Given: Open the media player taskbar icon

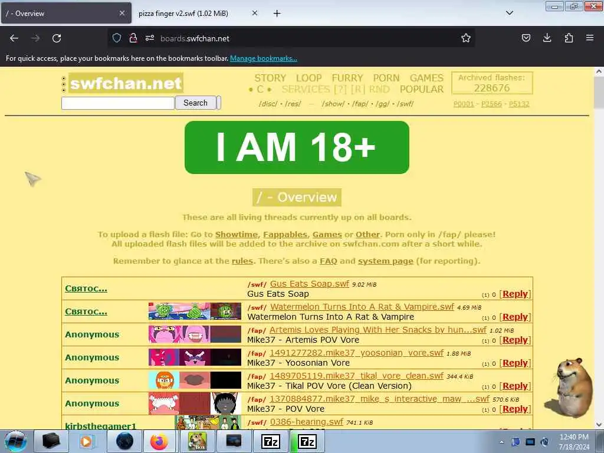Looking at the screenshot, I should (x=87, y=441).
